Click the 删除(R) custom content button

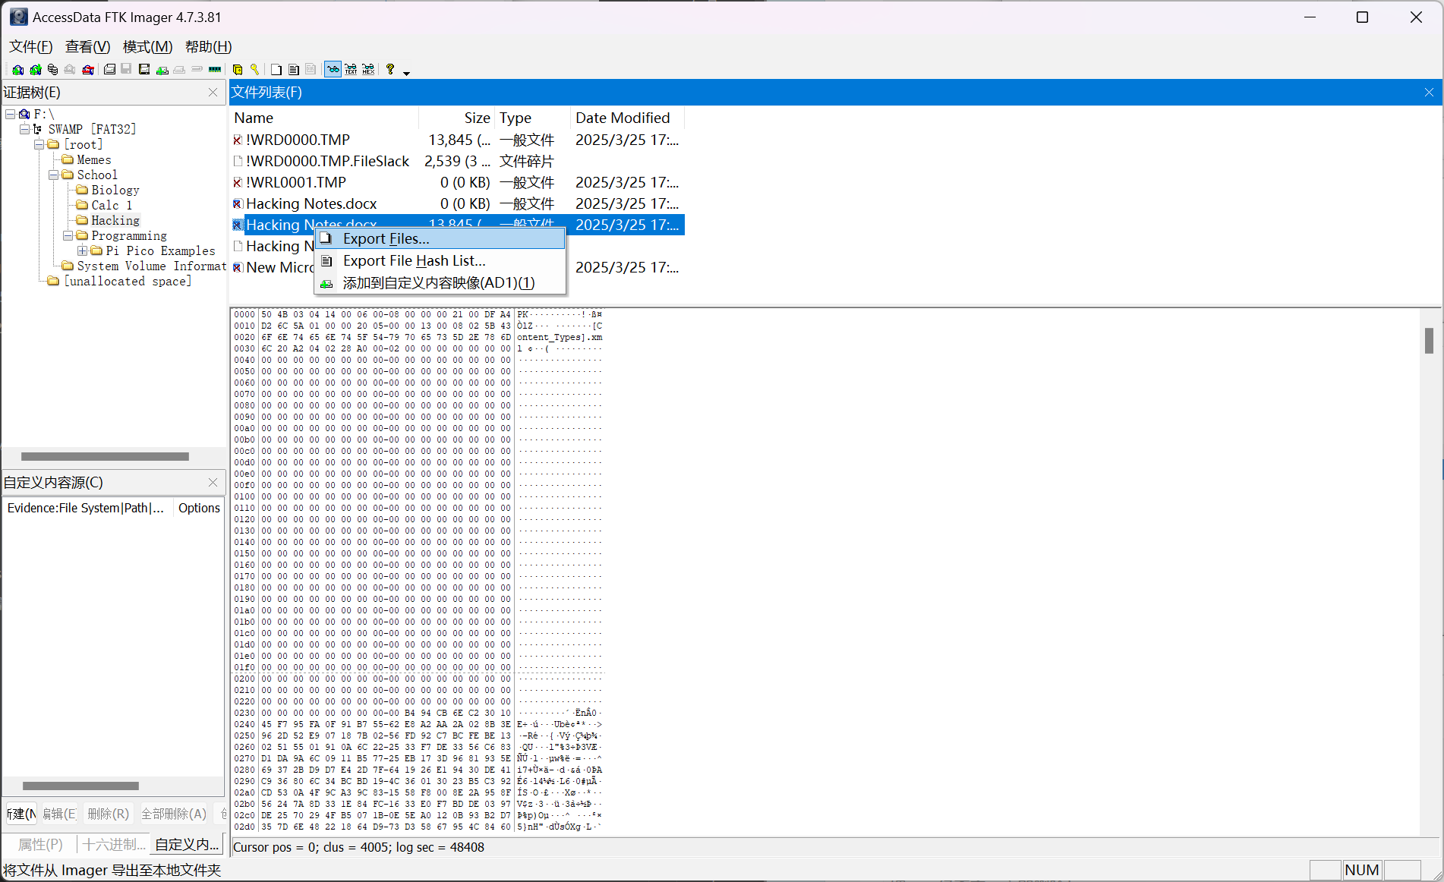coord(108,814)
